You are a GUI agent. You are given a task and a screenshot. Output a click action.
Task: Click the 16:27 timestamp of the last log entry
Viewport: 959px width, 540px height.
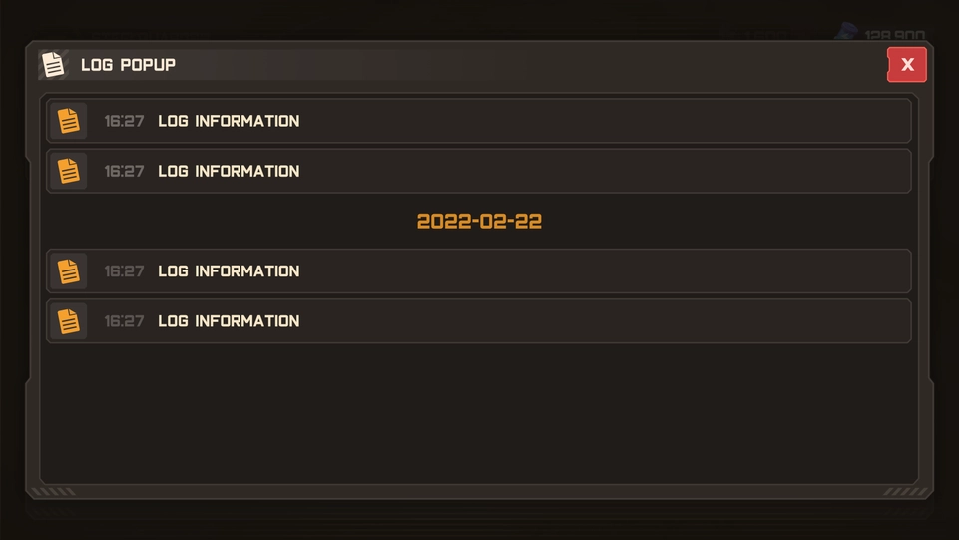coord(124,321)
